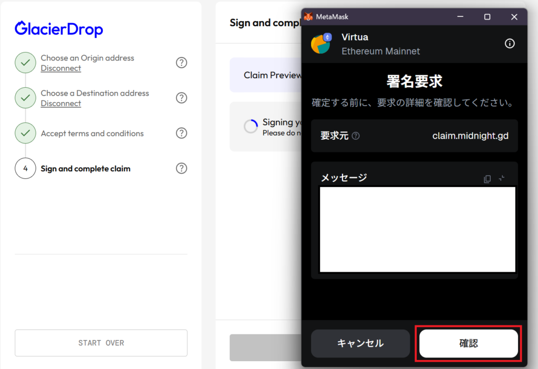Open the MetaMask account info icon
Viewport: 538px width, 369px height.
(x=510, y=44)
